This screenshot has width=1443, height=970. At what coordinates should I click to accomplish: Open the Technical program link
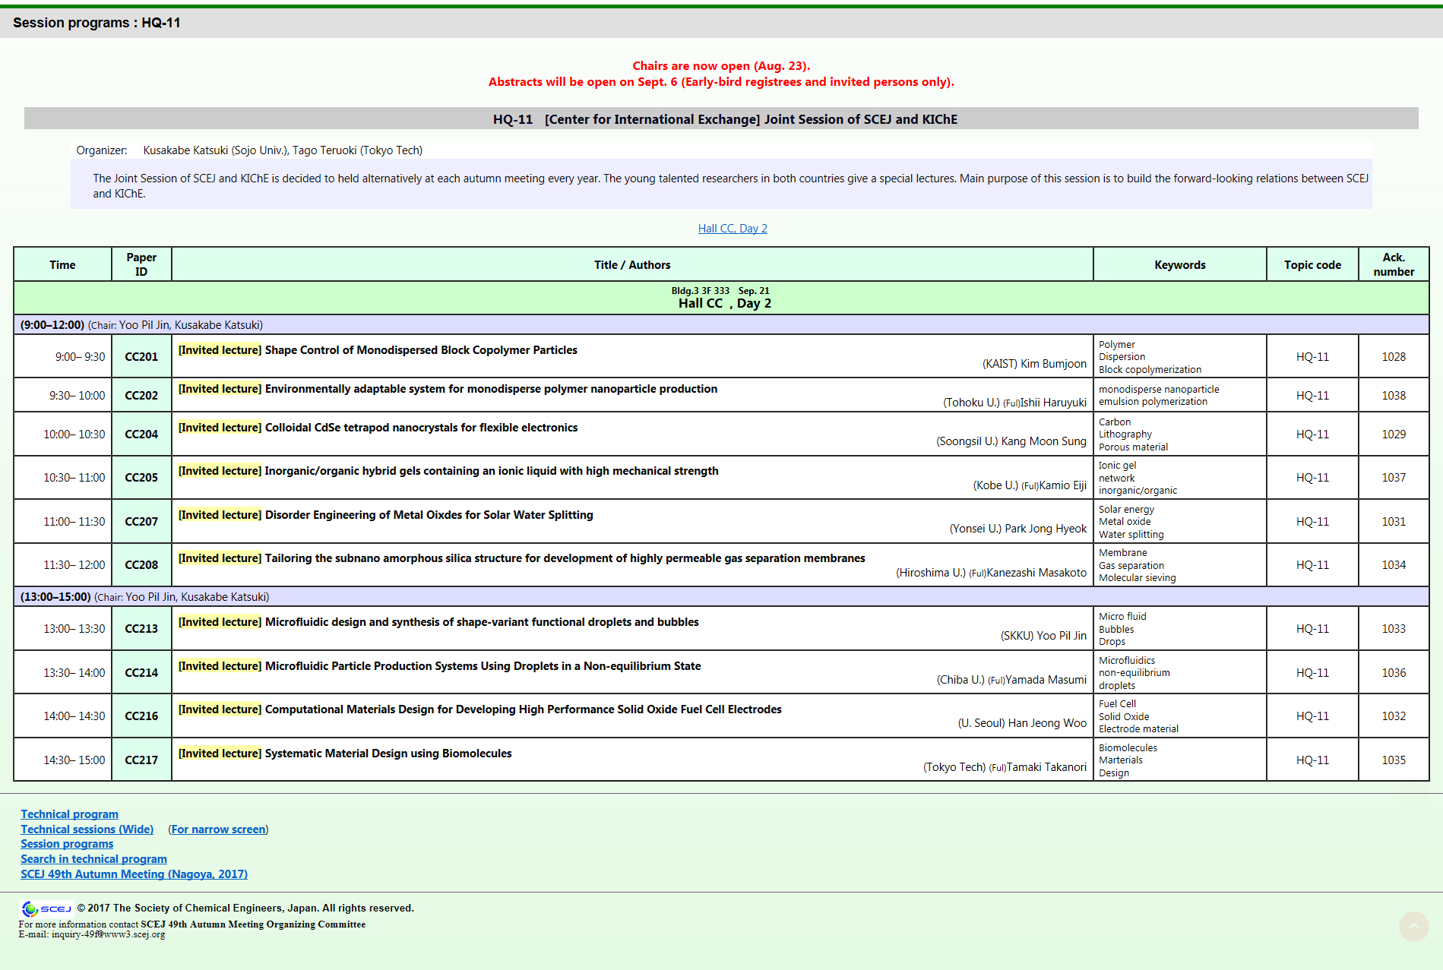(69, 814)
